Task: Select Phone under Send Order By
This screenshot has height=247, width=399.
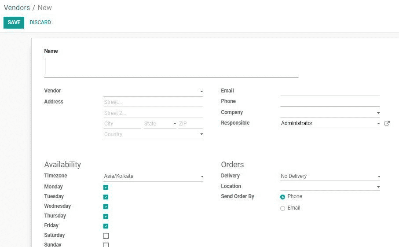Action: (282, 197)
